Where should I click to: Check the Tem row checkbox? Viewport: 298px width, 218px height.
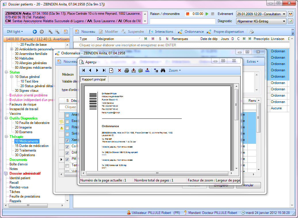tap(67, 166)
